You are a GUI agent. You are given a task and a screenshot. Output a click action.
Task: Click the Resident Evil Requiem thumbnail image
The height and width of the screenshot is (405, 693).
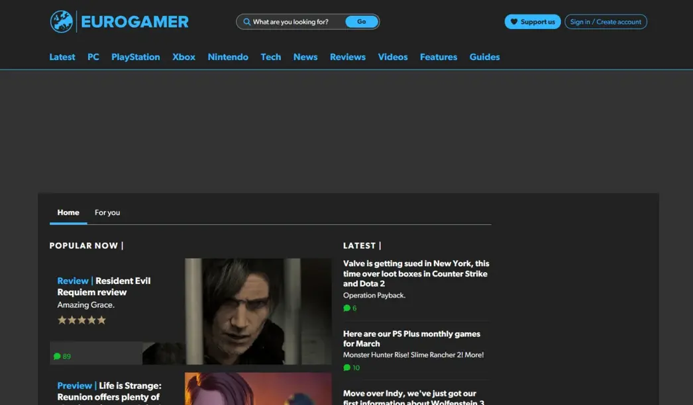click(258, 312)
